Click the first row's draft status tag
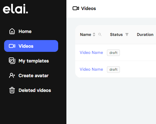Viewport: 156px width, 124px height. pos(113,53)
